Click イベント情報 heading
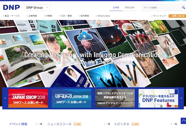Image resolution: width=186 pixels, height=126 pixels. tap(18, 124)
